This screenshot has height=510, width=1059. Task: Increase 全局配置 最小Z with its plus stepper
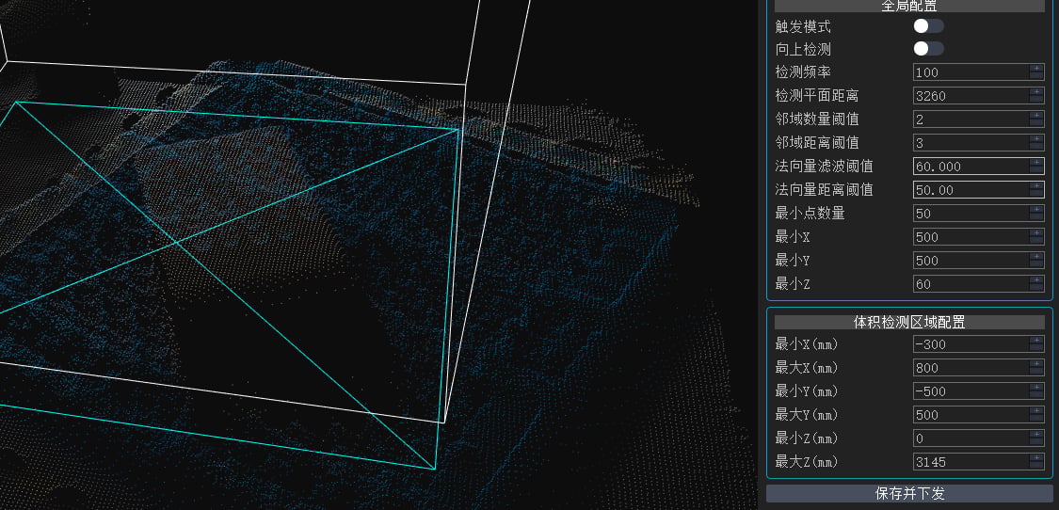[1036, 279]
